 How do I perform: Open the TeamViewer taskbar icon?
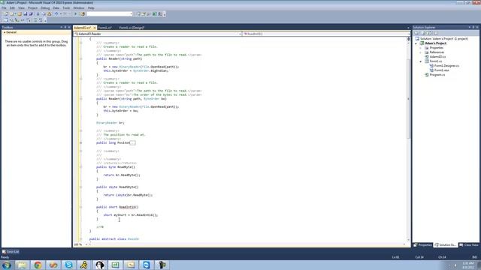147,265
